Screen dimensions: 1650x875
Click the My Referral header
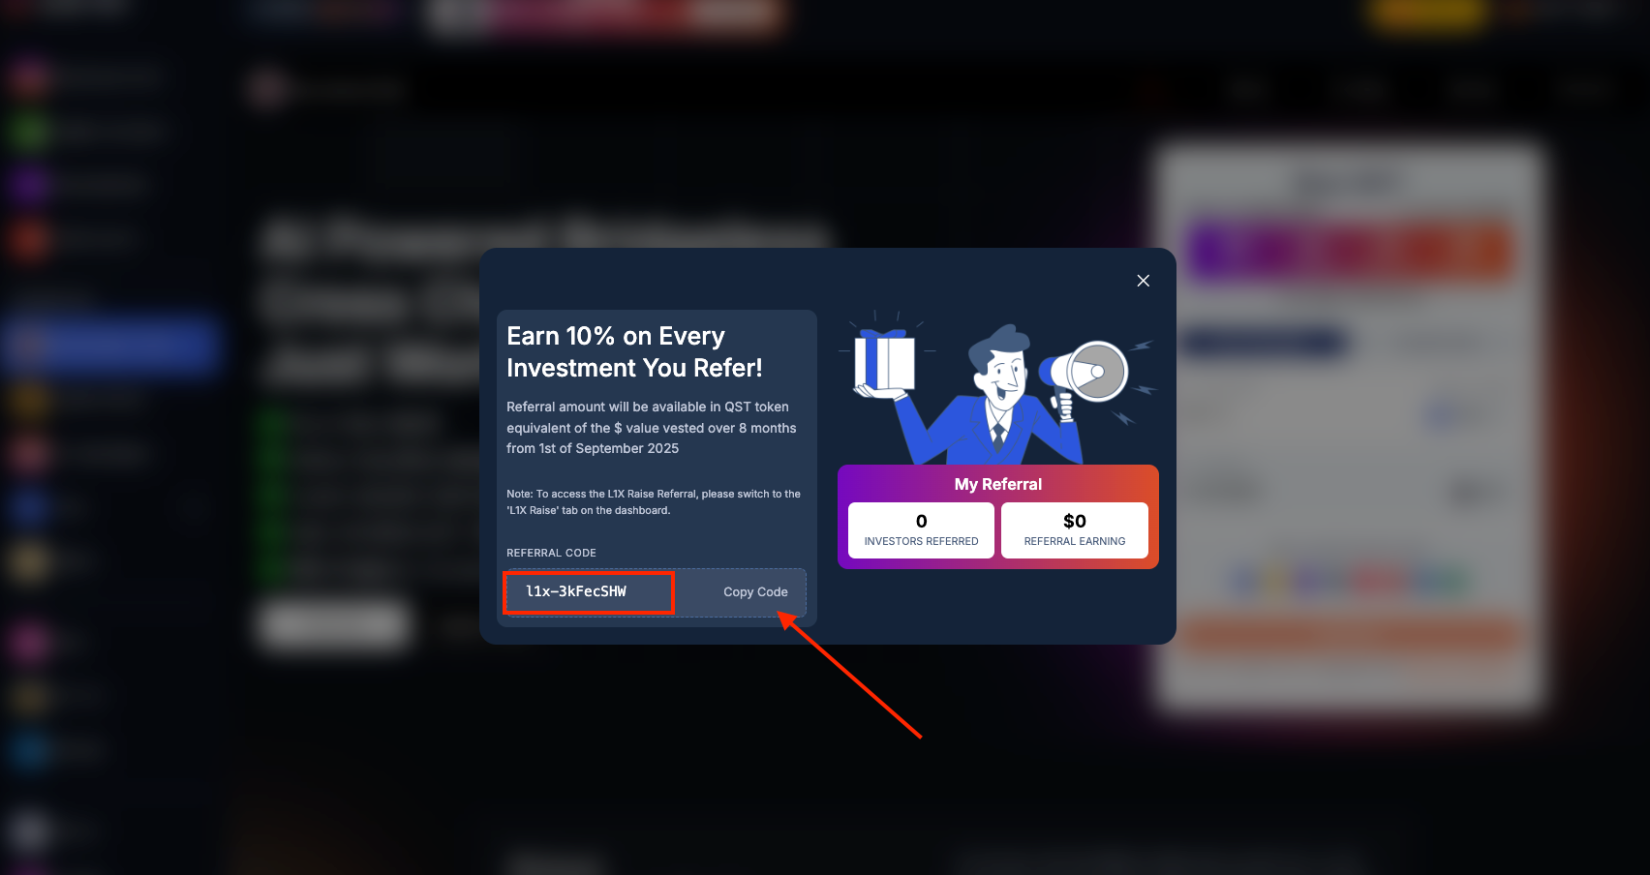tap(998, 484)
